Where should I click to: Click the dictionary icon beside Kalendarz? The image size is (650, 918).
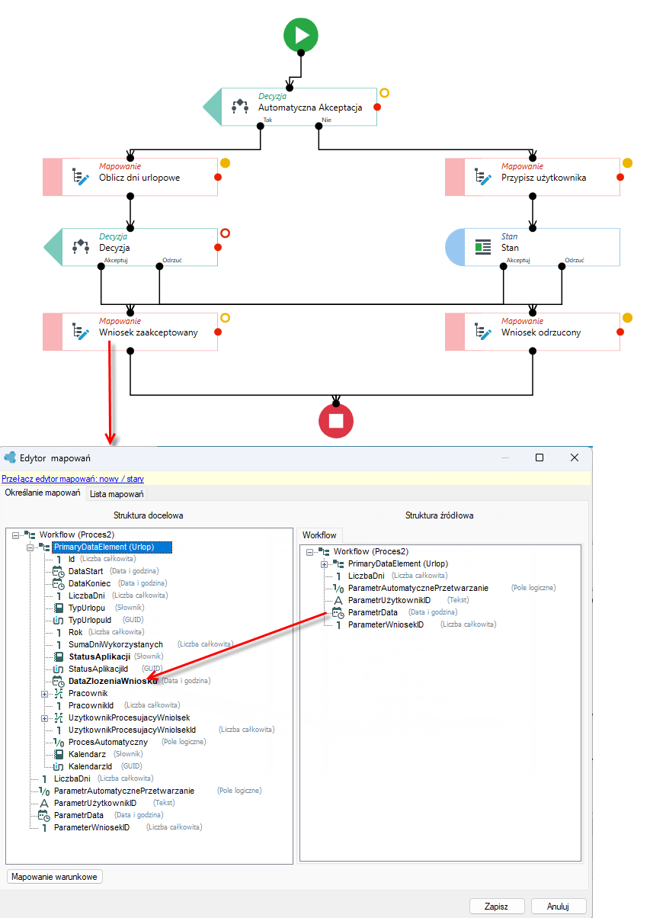58,754
